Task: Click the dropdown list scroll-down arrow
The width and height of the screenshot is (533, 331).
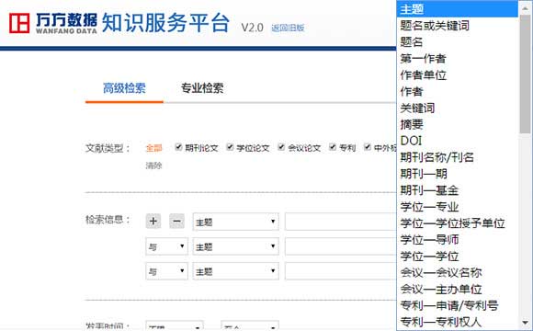Action: click(525, 322)
